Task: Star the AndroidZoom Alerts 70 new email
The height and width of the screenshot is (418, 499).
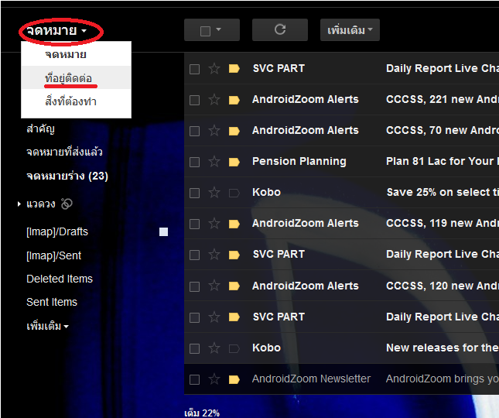Action: (x=214, y=131)
